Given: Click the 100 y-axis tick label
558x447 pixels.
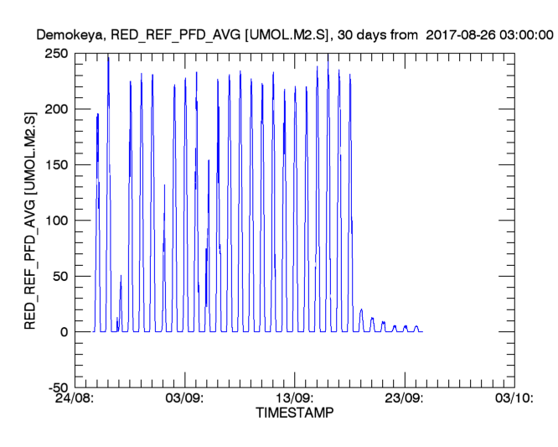Looking at the screenshot, I should tap(57, 221).
